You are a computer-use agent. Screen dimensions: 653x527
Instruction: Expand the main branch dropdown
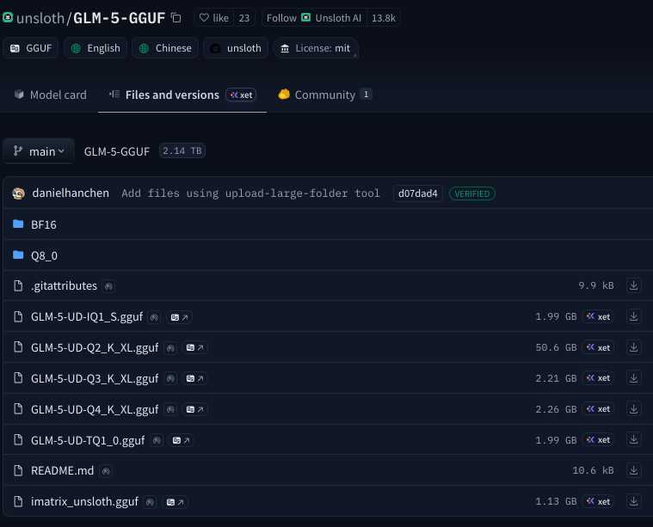point(39,151)
